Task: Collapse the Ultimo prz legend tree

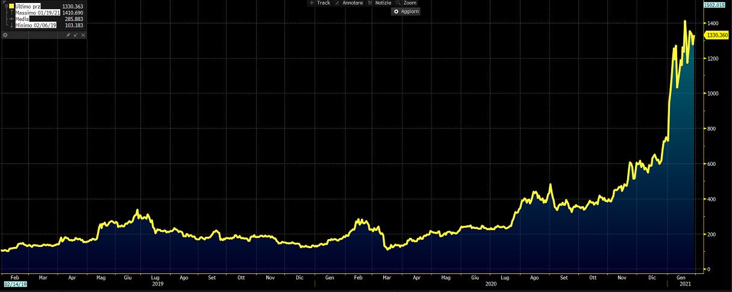Action: click(5, 6)
